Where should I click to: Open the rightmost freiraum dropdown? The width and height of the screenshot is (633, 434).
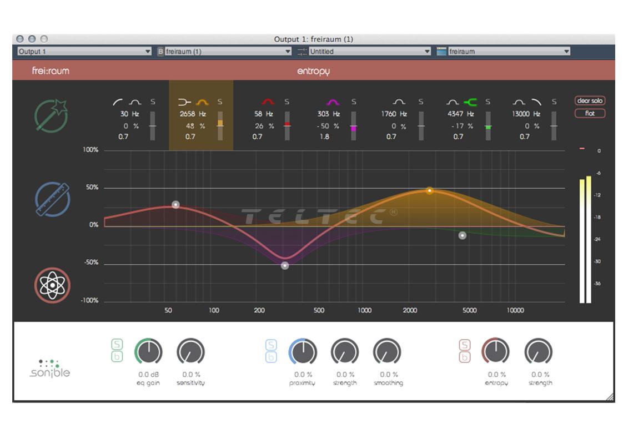509,52
